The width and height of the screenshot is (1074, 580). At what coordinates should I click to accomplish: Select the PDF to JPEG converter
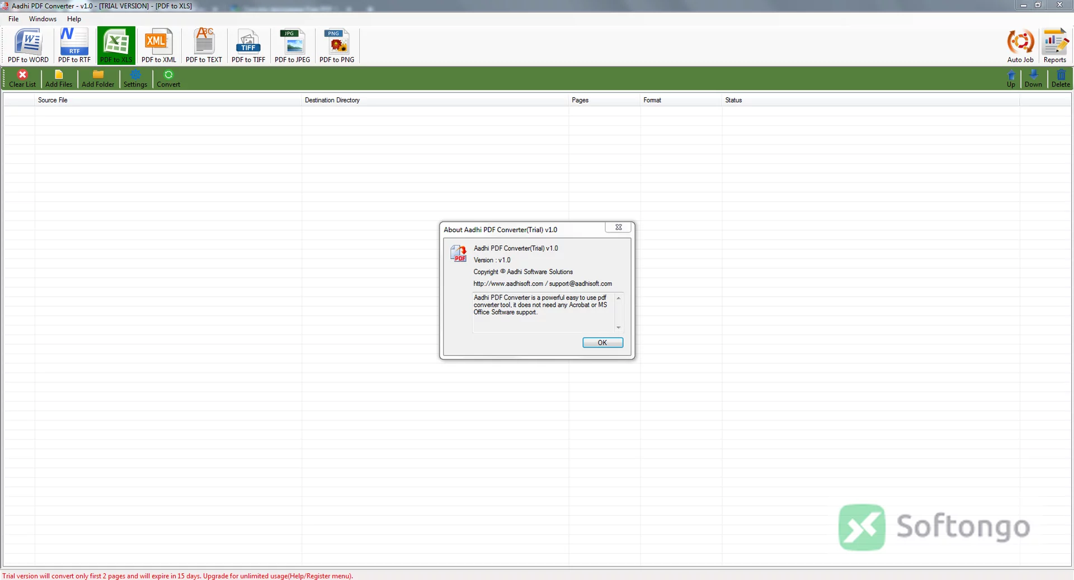point(293,45)
